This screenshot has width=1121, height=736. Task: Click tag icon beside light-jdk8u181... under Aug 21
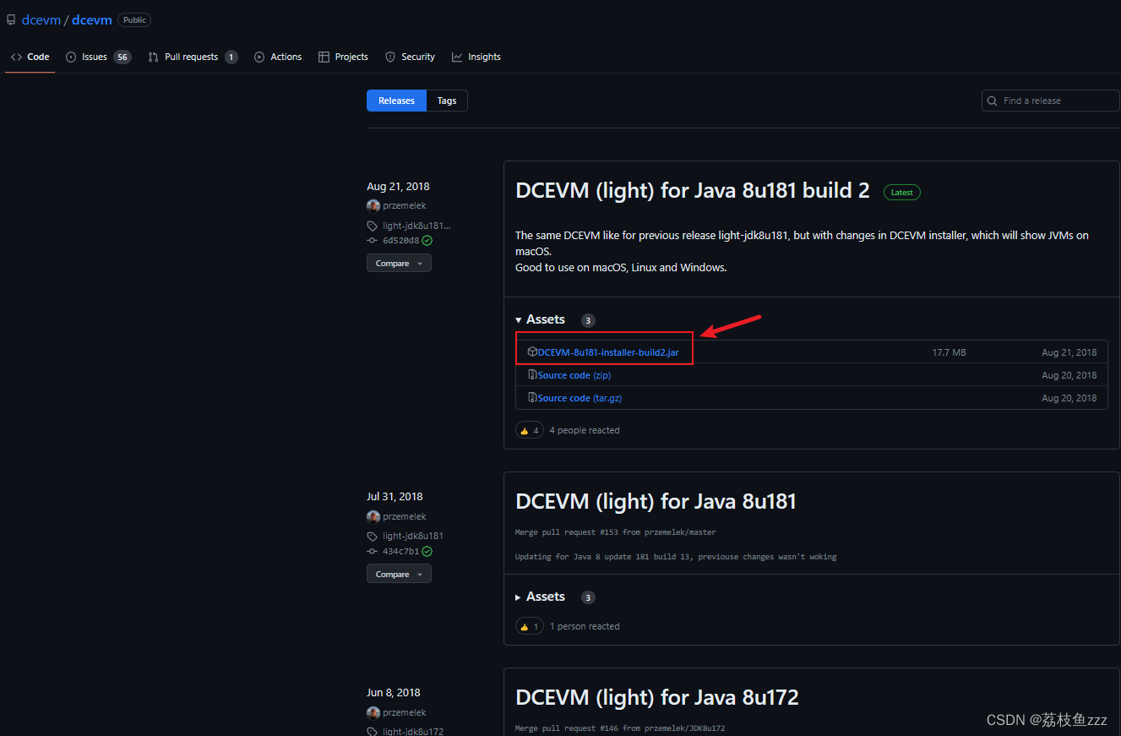point(373,226)
